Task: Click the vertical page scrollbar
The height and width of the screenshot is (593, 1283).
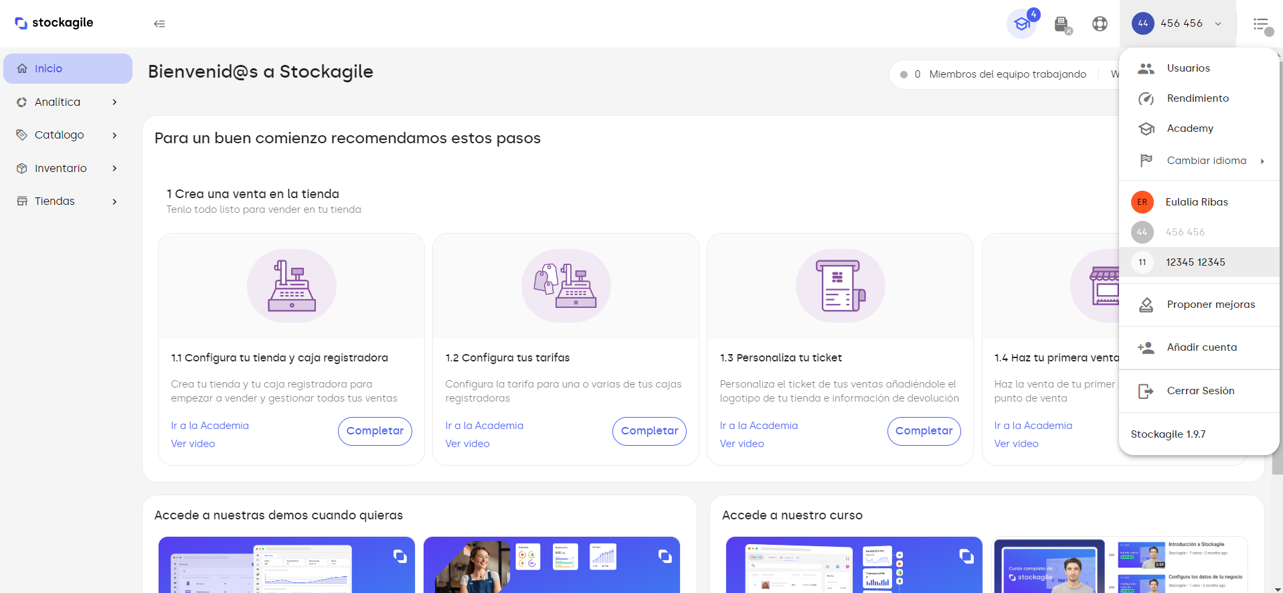Action: pos(1277,268)
